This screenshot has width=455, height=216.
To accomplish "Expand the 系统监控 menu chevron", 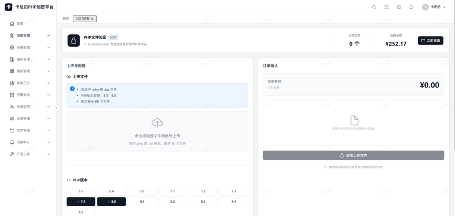I will pos(48,107).
